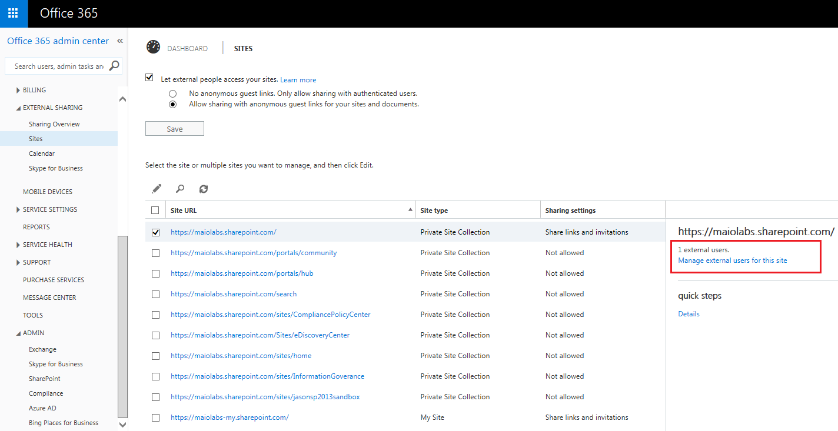Click the Learn more link
The image size is (838, 431).
[x=298, y=79]
